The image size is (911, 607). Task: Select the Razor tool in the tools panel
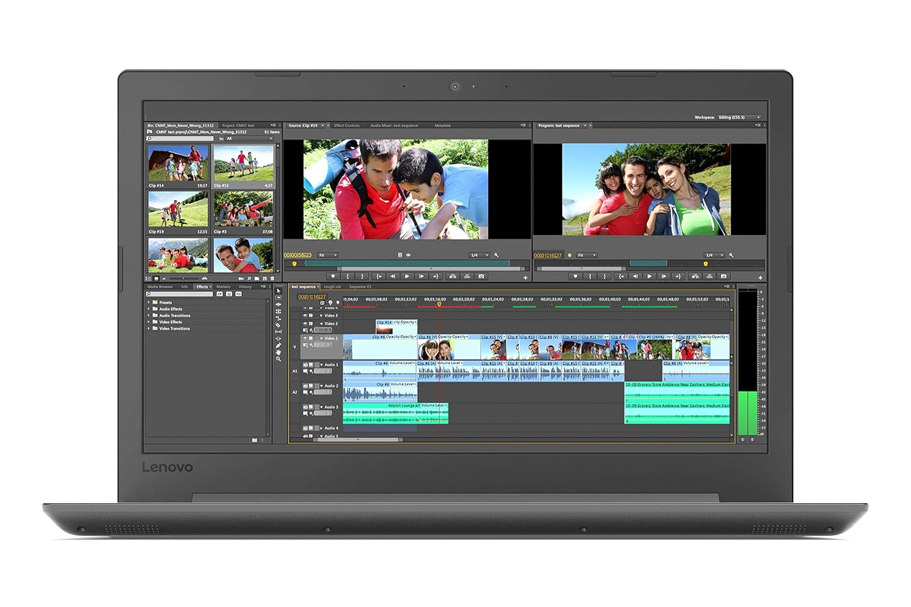coord(278,325)
